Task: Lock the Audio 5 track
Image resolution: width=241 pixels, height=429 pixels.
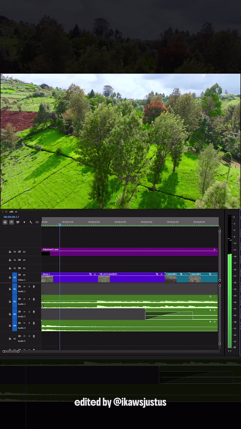Action: click(10, 338)
